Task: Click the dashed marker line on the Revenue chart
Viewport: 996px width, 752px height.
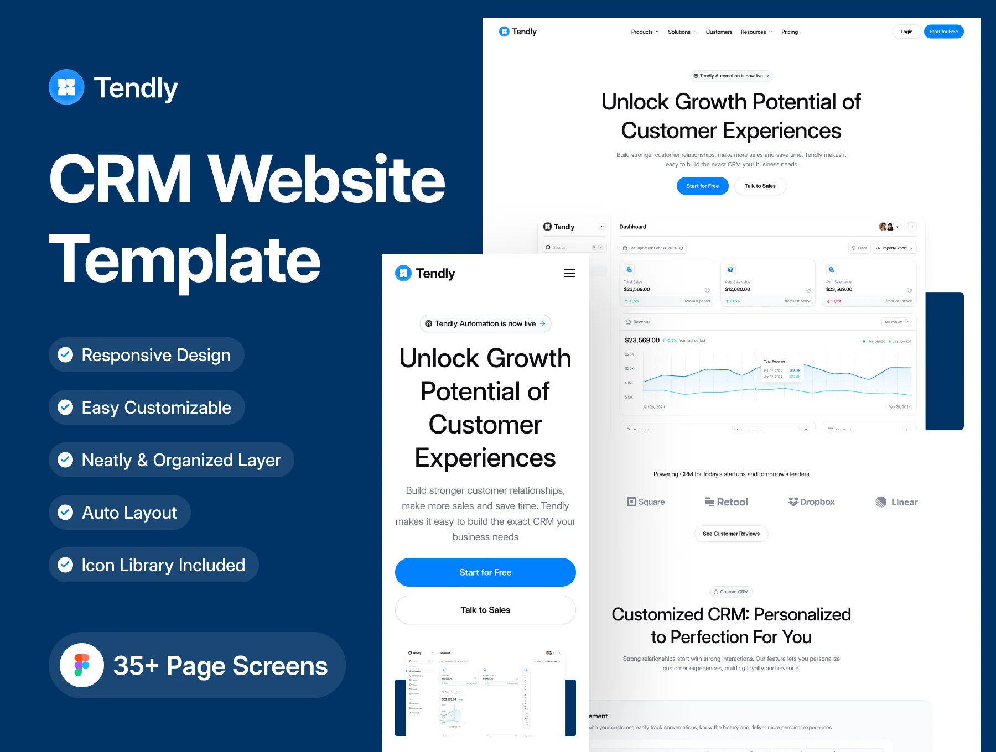Action: pos(756,375)
